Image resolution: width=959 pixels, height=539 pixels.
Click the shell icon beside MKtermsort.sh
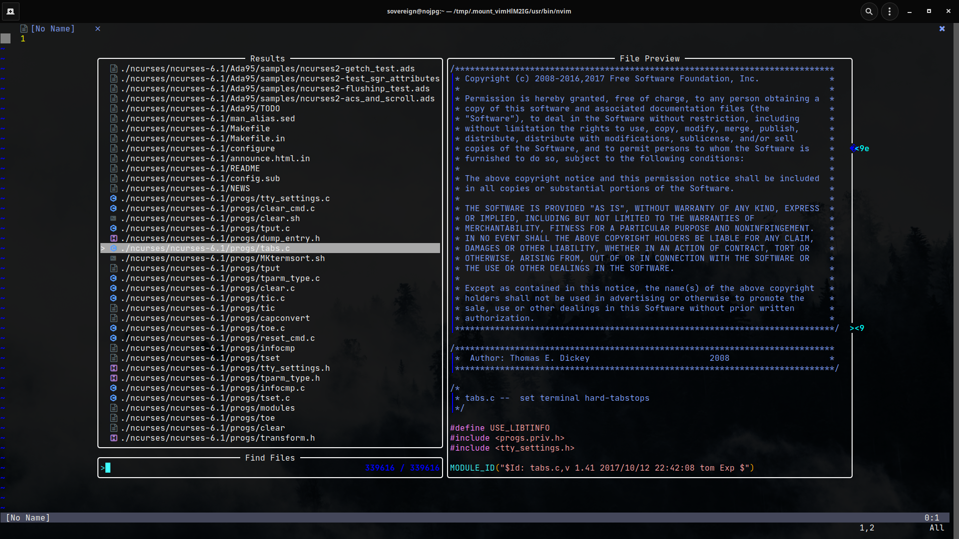tap(113, 258)
